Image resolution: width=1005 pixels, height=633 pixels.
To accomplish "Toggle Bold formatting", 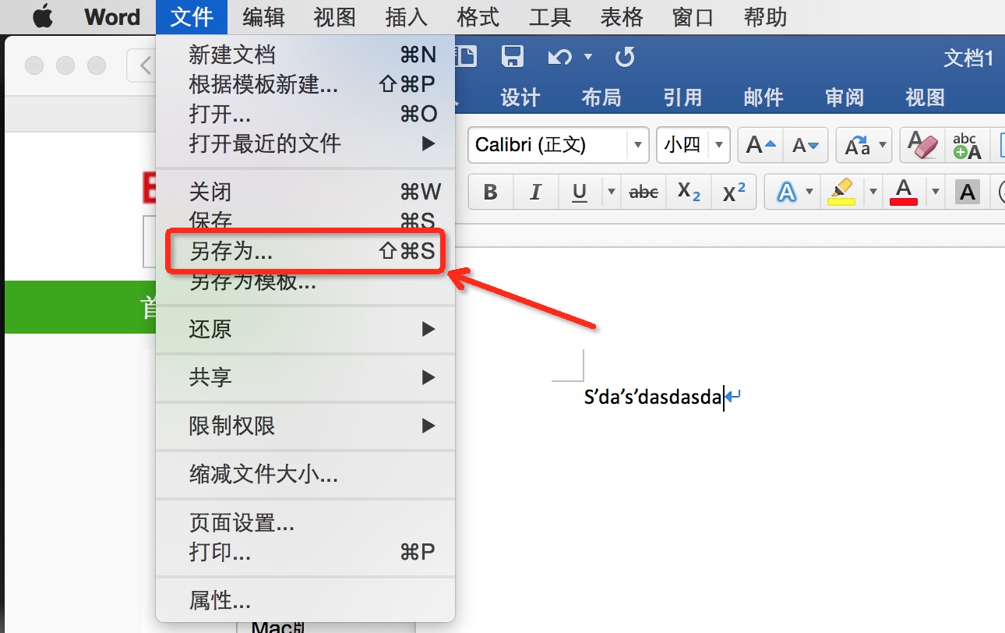I will 490,192.
